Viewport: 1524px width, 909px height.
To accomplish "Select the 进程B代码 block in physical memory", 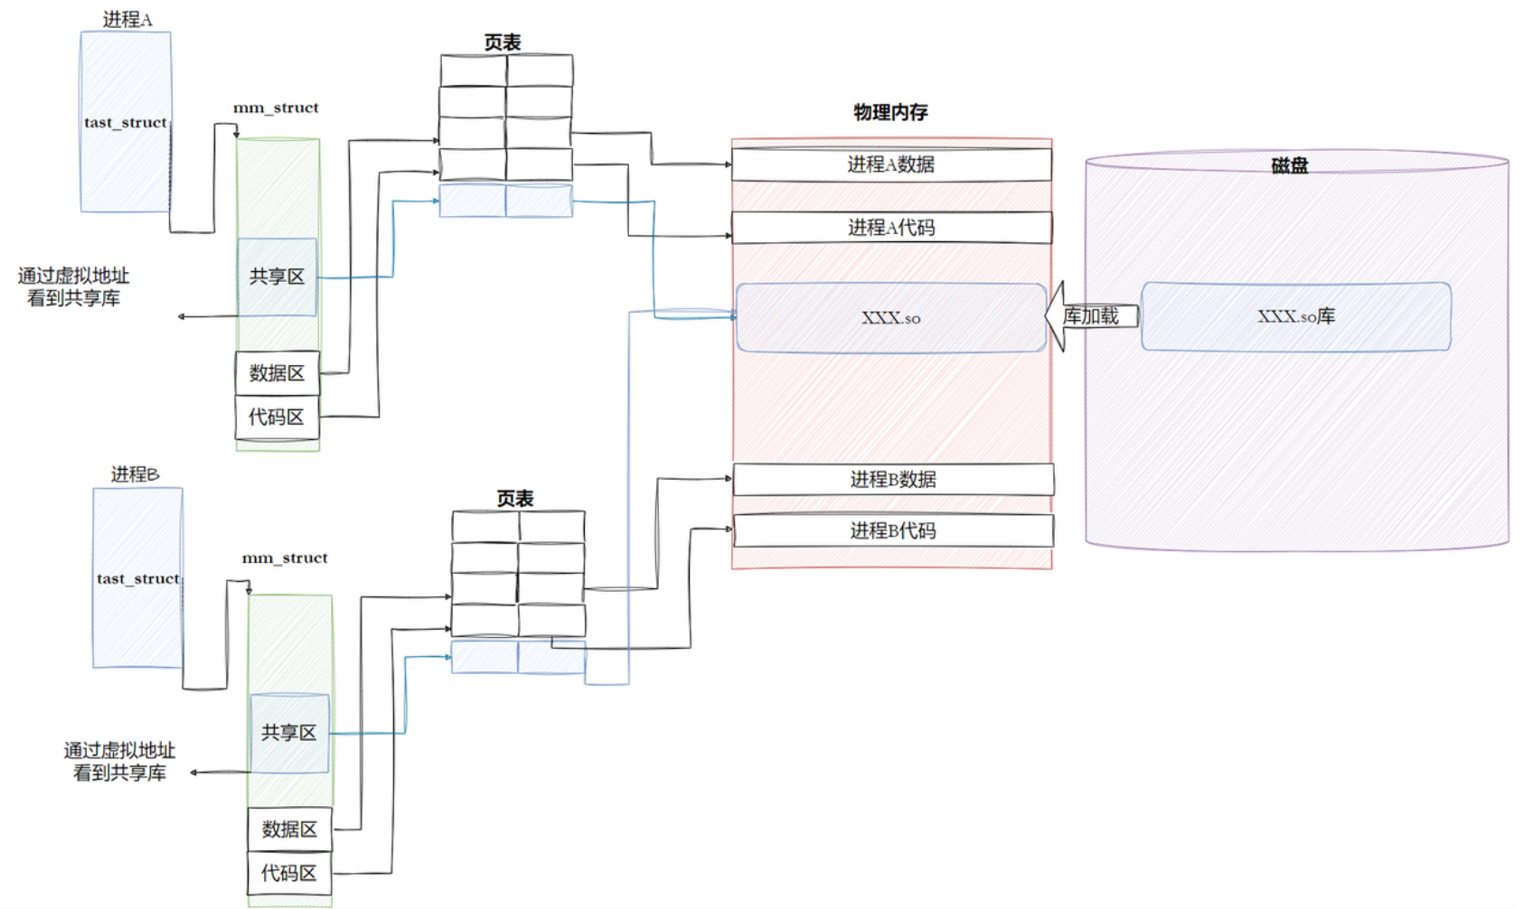I will click(x=893, y=530).
